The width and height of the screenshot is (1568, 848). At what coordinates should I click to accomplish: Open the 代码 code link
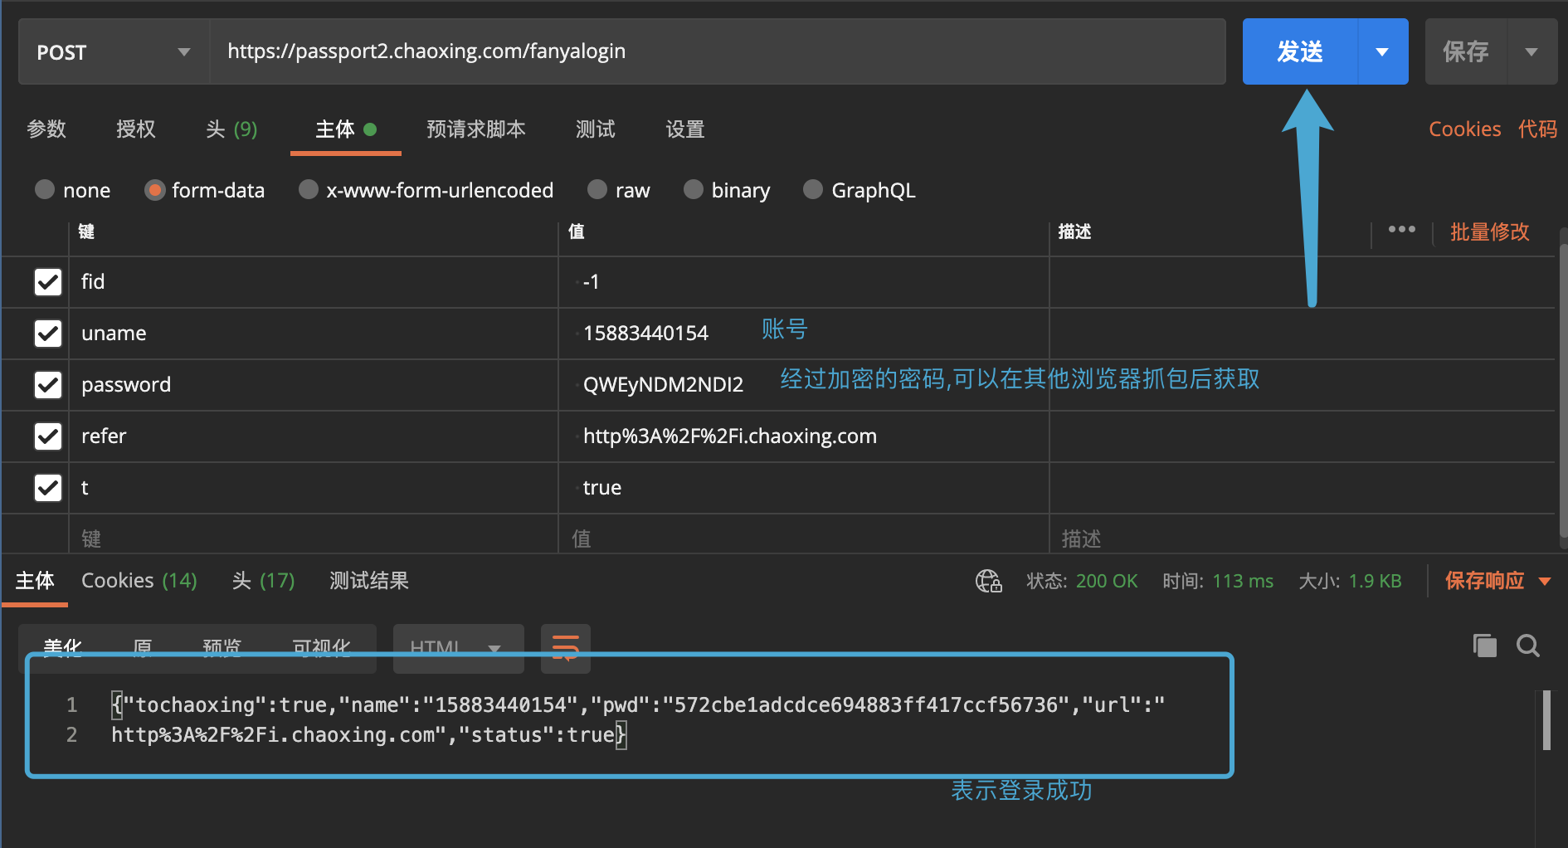(1537, 129)
